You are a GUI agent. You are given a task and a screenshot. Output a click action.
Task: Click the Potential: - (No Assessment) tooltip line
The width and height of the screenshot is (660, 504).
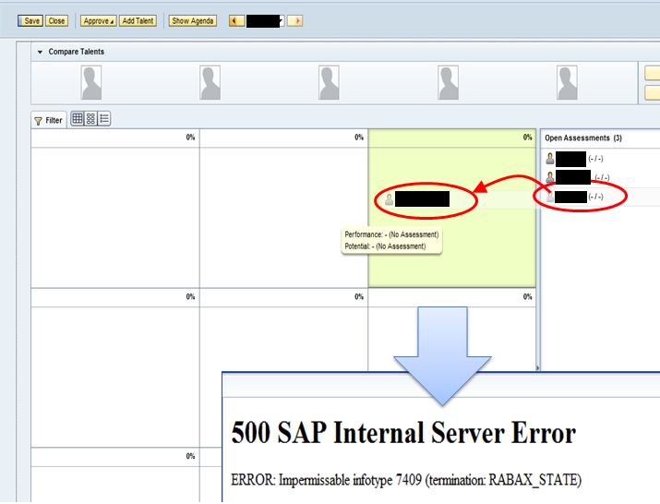(385, 246)
